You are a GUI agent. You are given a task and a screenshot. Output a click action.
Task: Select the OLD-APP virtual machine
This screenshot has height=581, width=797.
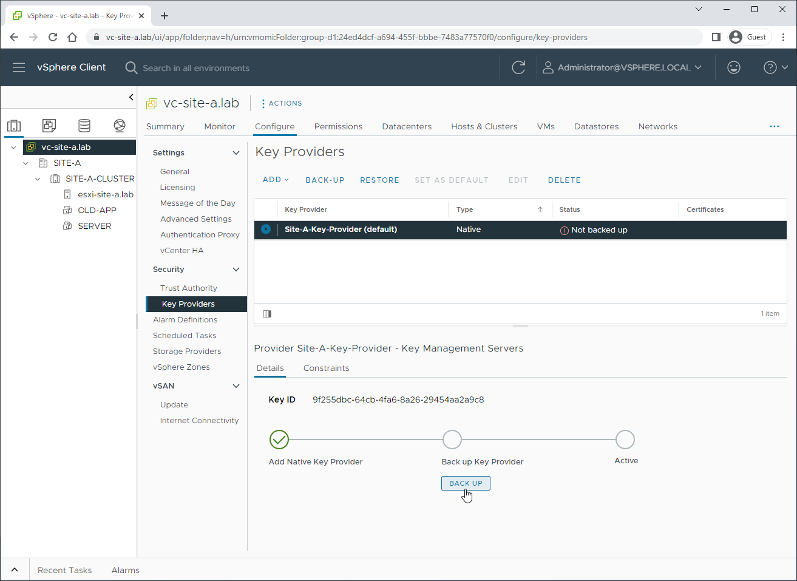pyautogui.click(x=97, y=210)
